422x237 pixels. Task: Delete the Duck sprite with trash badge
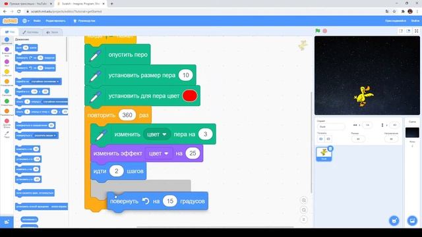[x=330, y=149]
